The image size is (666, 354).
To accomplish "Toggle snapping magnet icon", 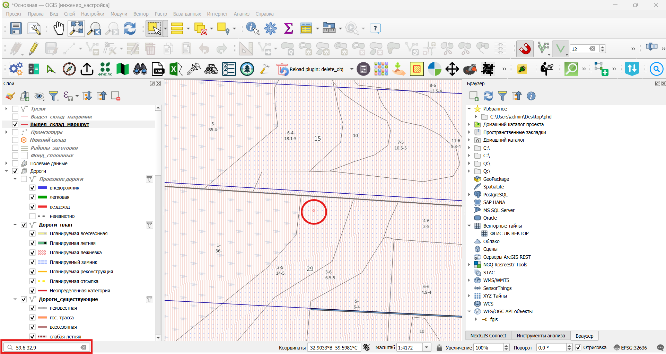I will click(x=525, y=48).
